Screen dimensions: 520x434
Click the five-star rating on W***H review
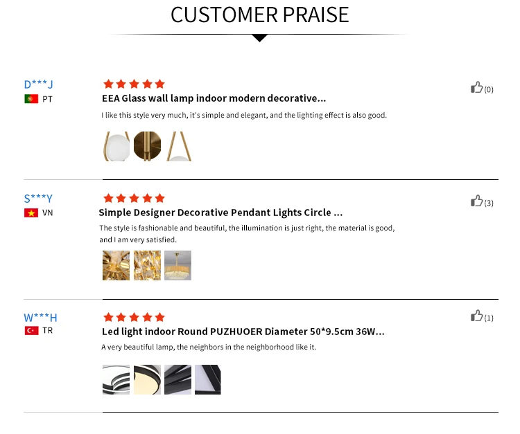(134, 318)
